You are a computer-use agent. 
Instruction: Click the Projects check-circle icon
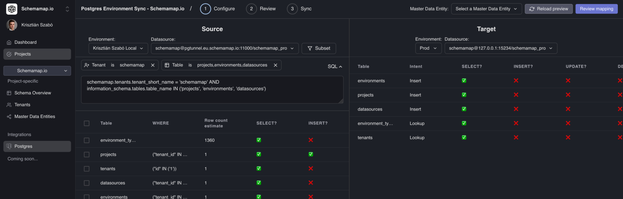click(x=9, y=54)
